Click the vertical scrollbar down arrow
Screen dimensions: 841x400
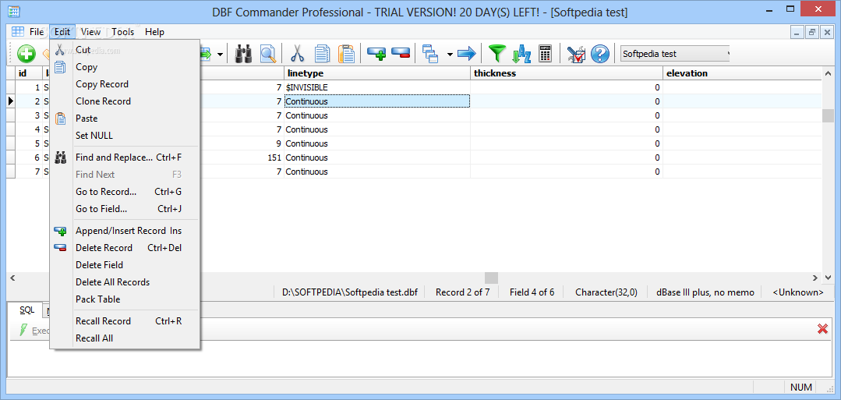(x=828, y=278)
